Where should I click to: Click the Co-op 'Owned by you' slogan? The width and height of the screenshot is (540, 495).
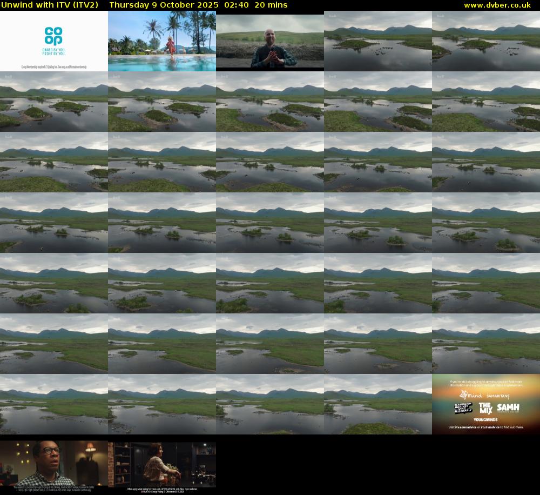click(x=53, y=52)
